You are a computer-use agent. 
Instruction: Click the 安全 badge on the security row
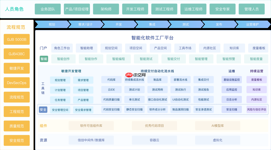click(43, 109)
